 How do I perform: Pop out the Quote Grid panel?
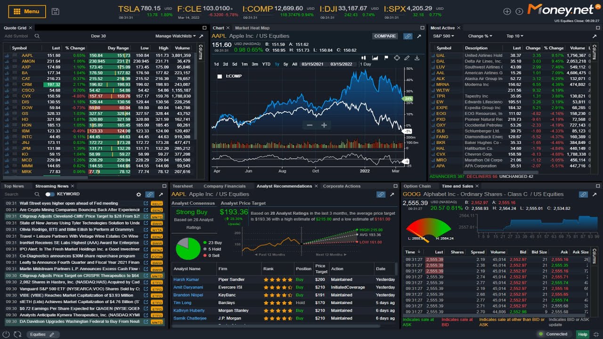click(x=201, y=36)
